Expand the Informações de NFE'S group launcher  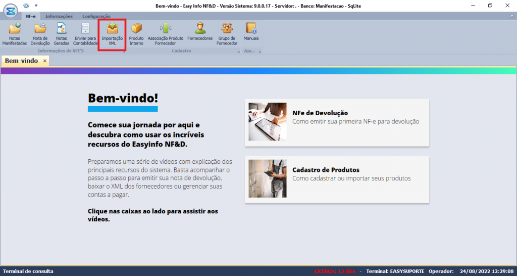click(x=124, y=52)
